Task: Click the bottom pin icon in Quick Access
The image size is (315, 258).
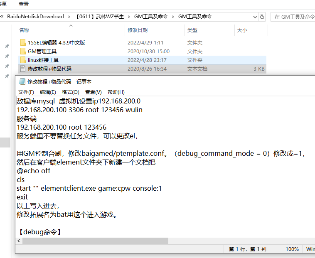Action: tap(7, 76)
